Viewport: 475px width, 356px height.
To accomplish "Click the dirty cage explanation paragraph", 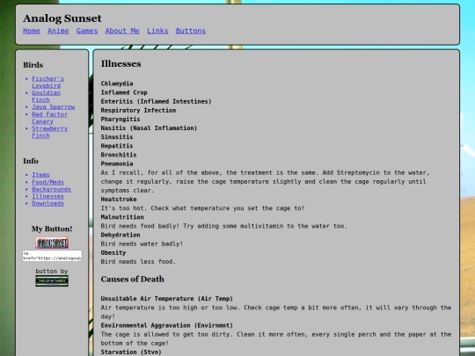I will [276, 338].
